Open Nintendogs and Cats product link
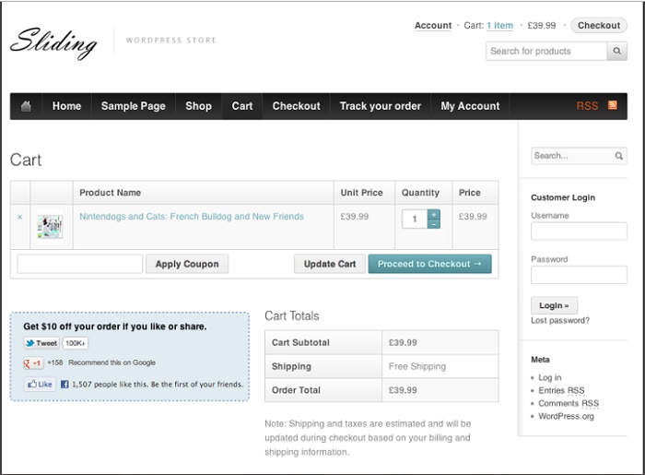This screenshot has height=475, width=645. pos(191,217)
